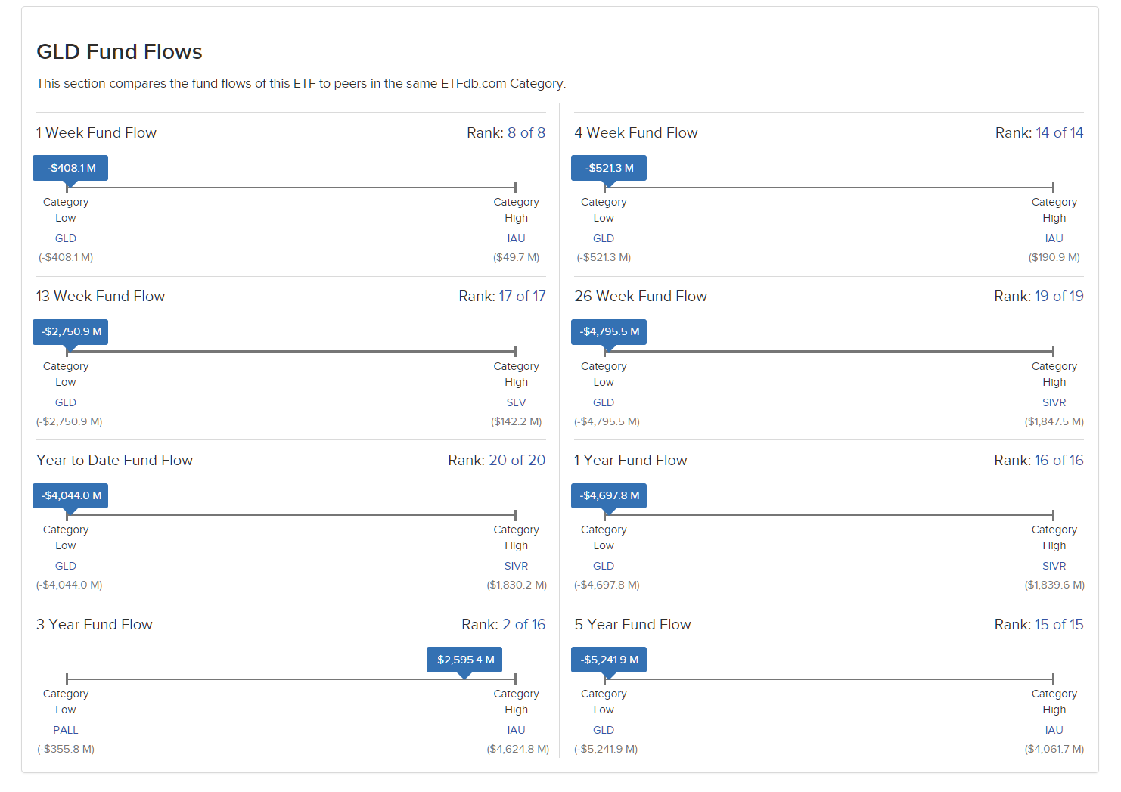Click the ($142.2 M) category high value

pos(517,421)
